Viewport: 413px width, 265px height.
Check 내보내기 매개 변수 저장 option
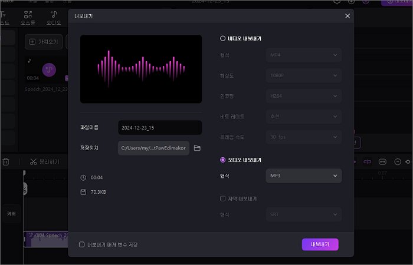pos(81,244)
